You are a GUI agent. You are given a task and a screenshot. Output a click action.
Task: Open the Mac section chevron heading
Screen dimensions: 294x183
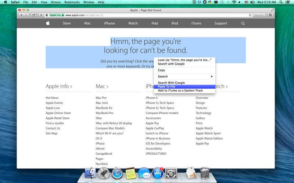pos(102,86)
